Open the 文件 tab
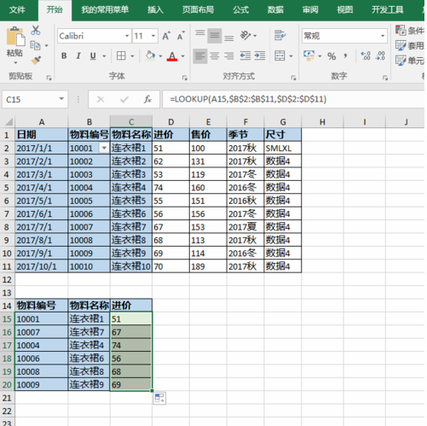Viewport: 427px width, 426px height. (x=17, y=10)
